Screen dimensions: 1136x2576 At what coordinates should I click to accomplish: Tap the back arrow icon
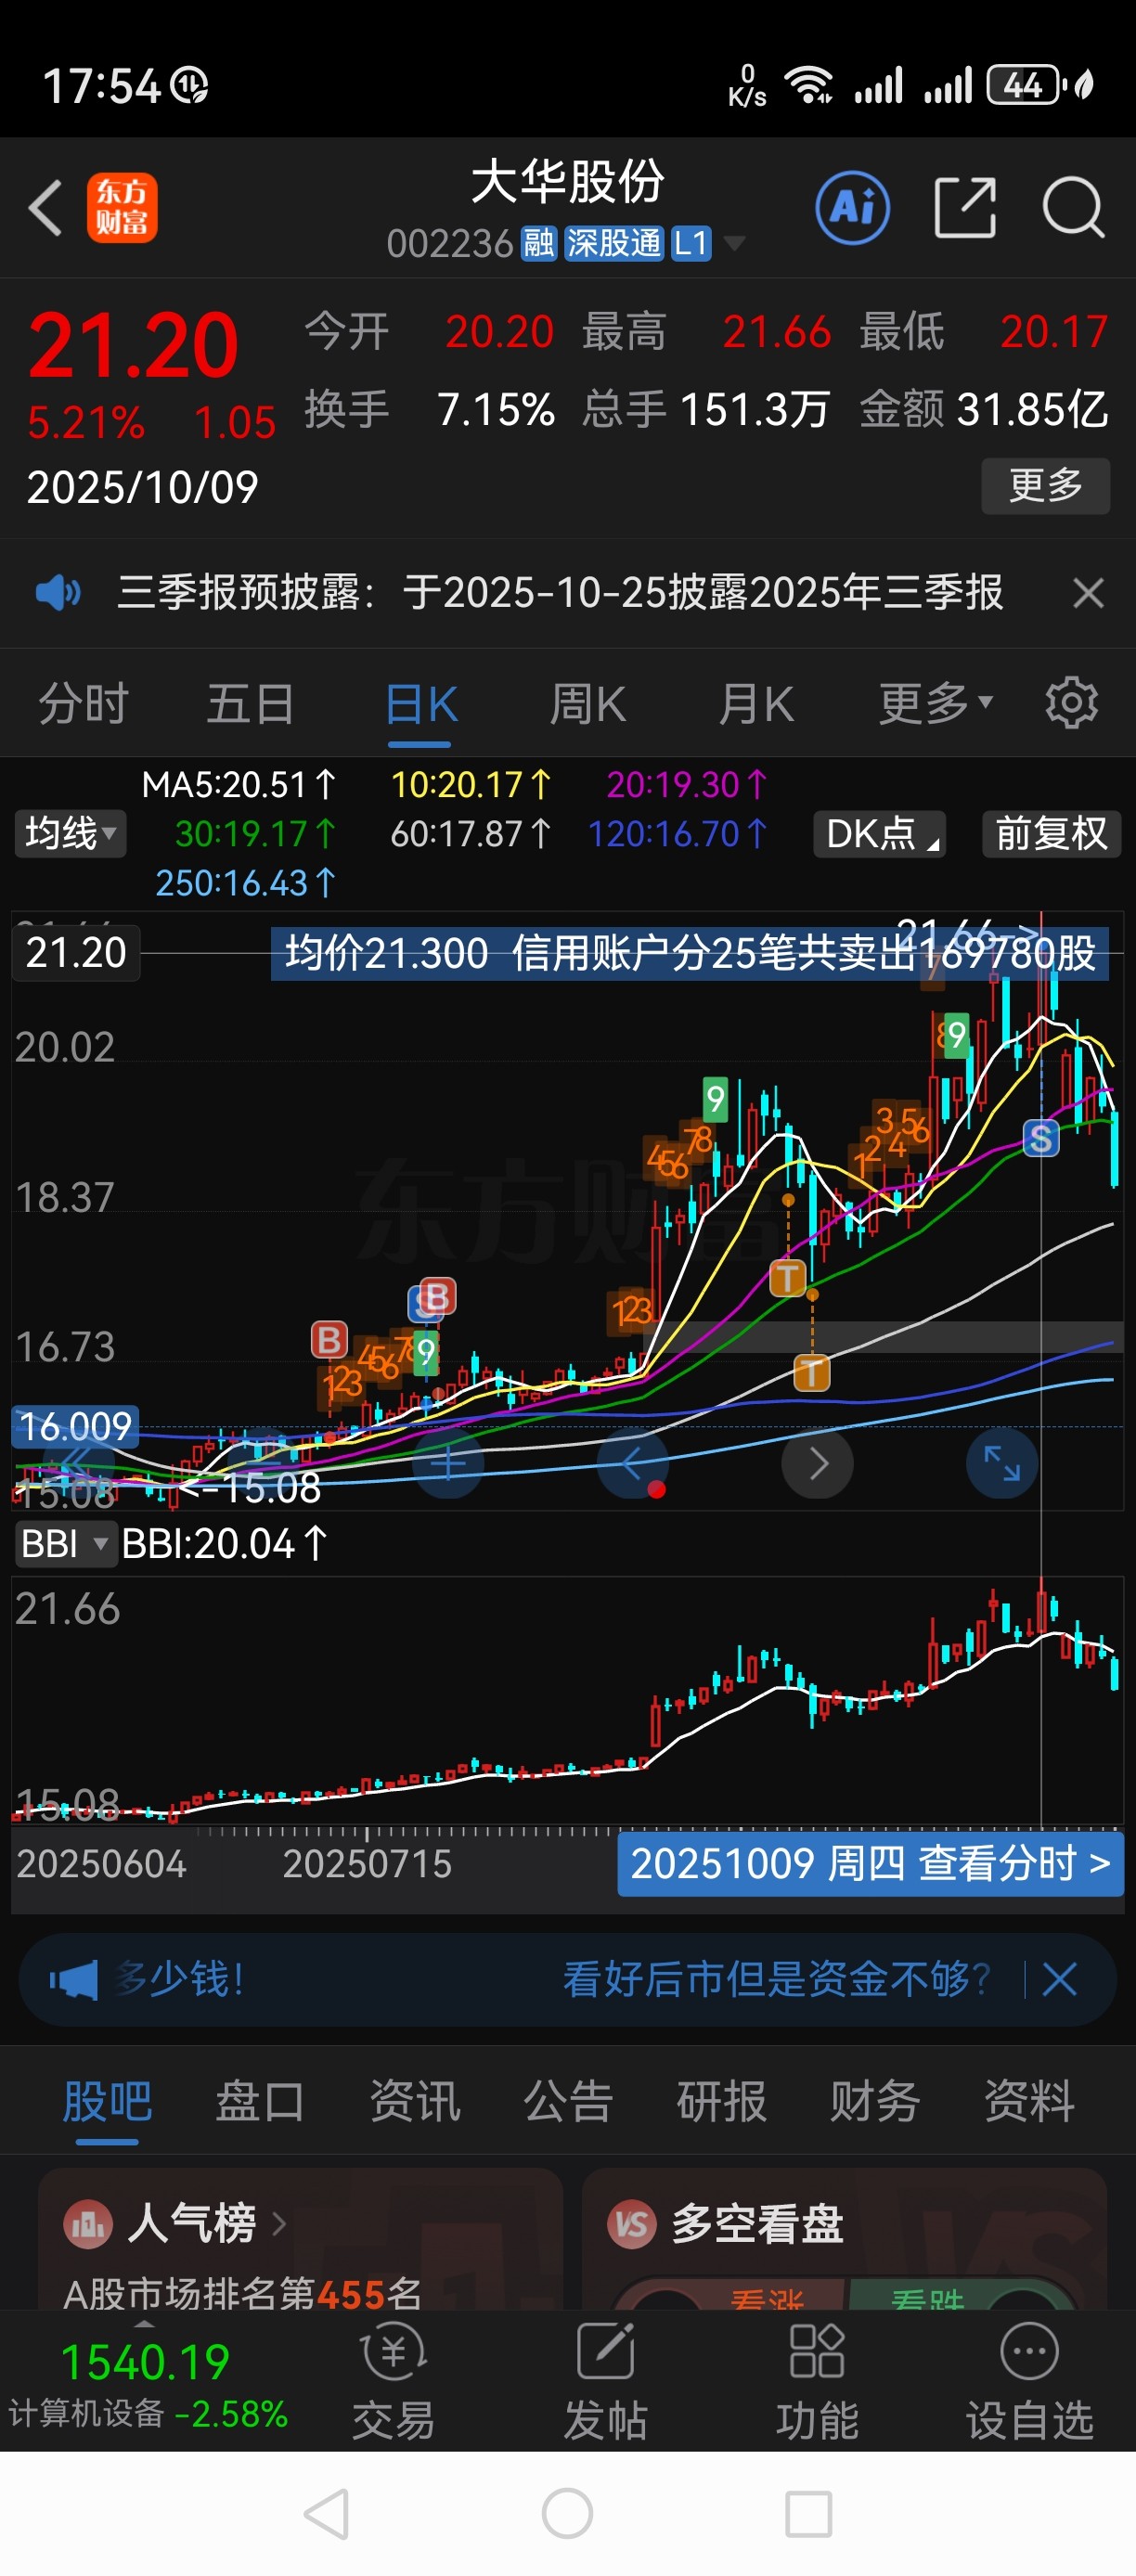click(x=46, y=208)
